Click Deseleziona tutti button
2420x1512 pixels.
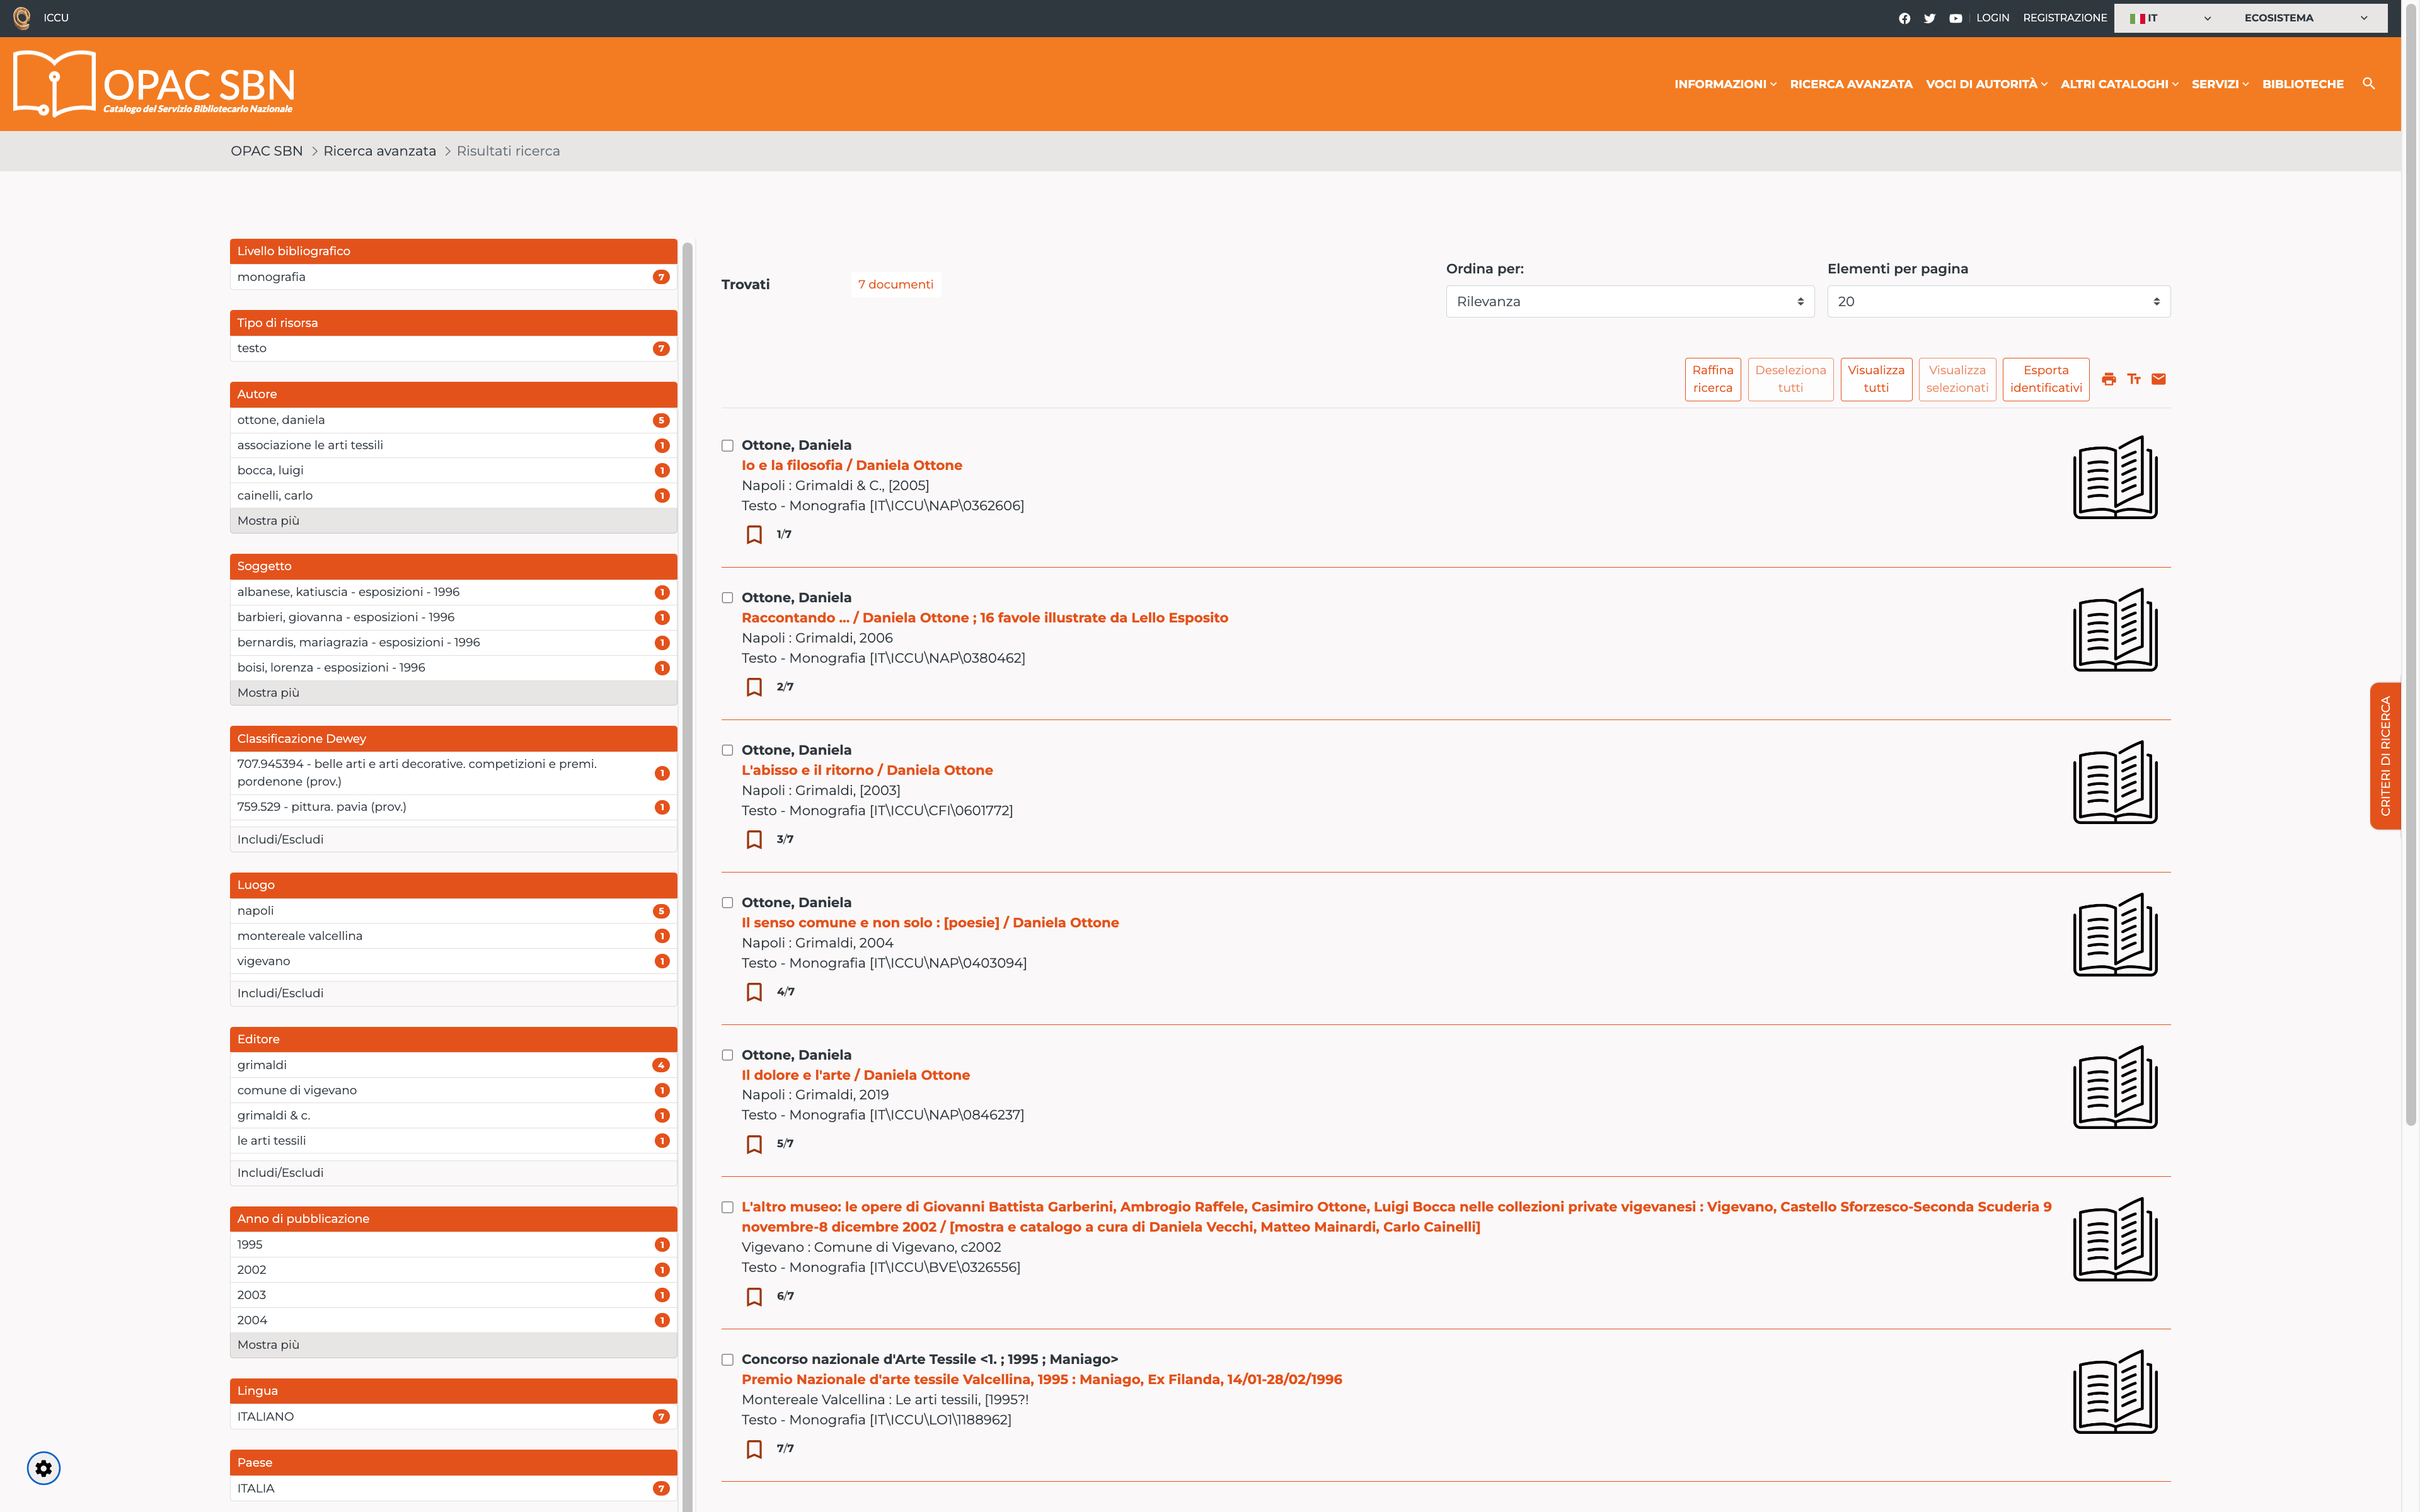click(1790, 379)
